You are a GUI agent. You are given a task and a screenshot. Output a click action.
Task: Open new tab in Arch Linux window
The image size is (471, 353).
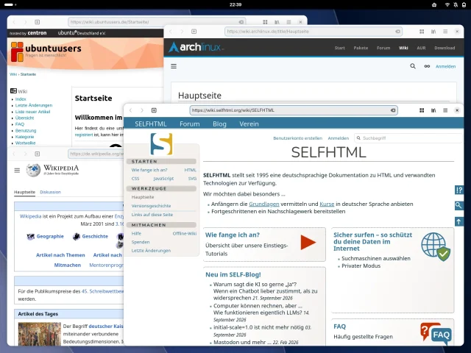194,32
